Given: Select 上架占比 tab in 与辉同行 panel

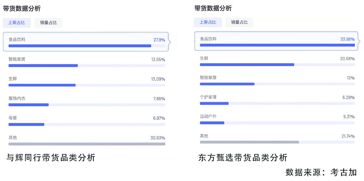Looking at the screenshot, I should tap(17, 23).
